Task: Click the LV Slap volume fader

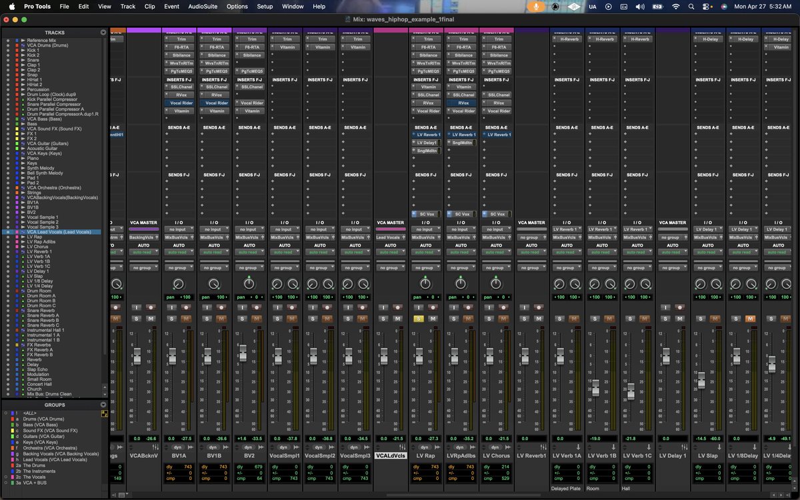Action: (x=701, y=381)
